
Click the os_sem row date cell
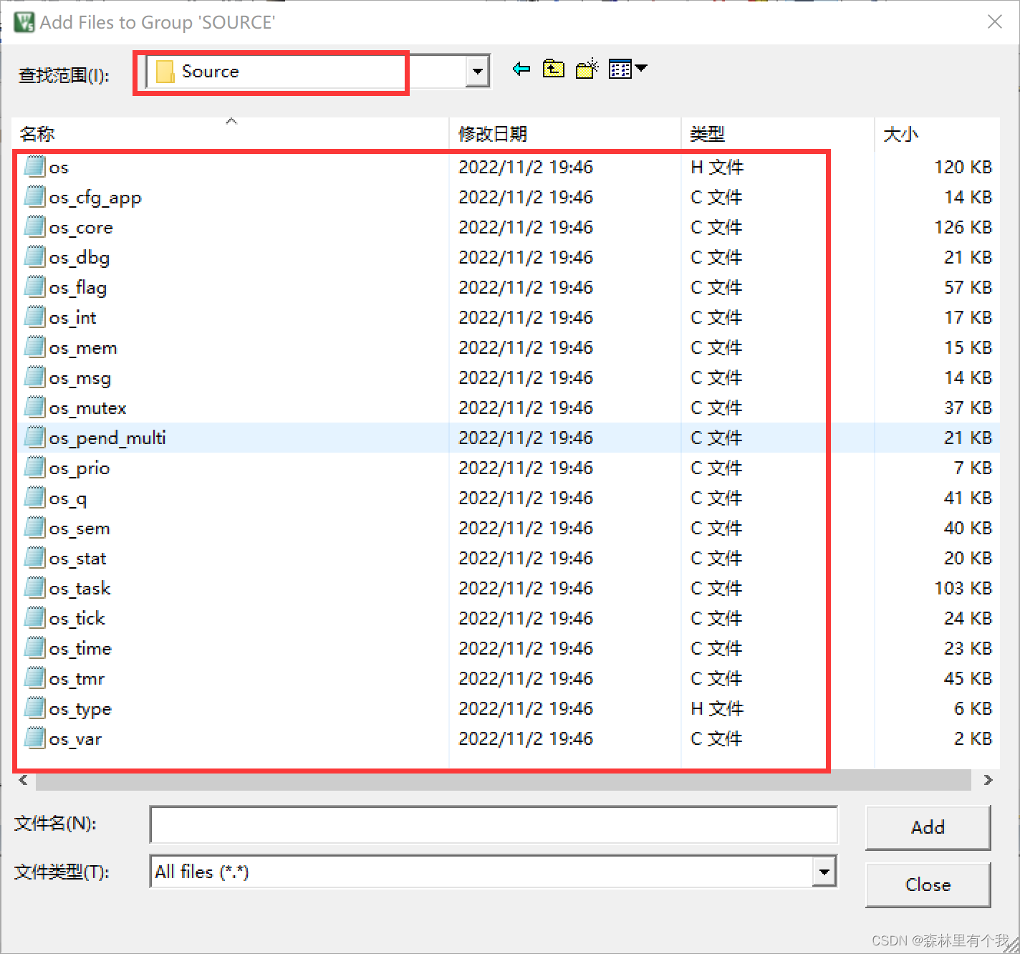click(526, 529)
